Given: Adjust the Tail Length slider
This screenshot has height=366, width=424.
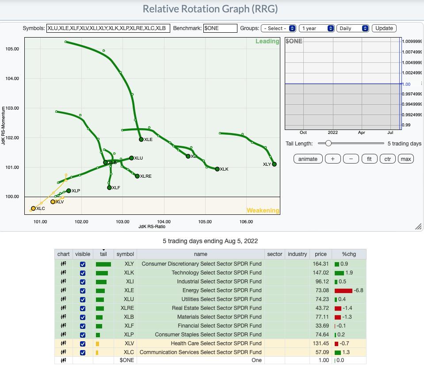Looking at the screenshot, I should point(328,143).
